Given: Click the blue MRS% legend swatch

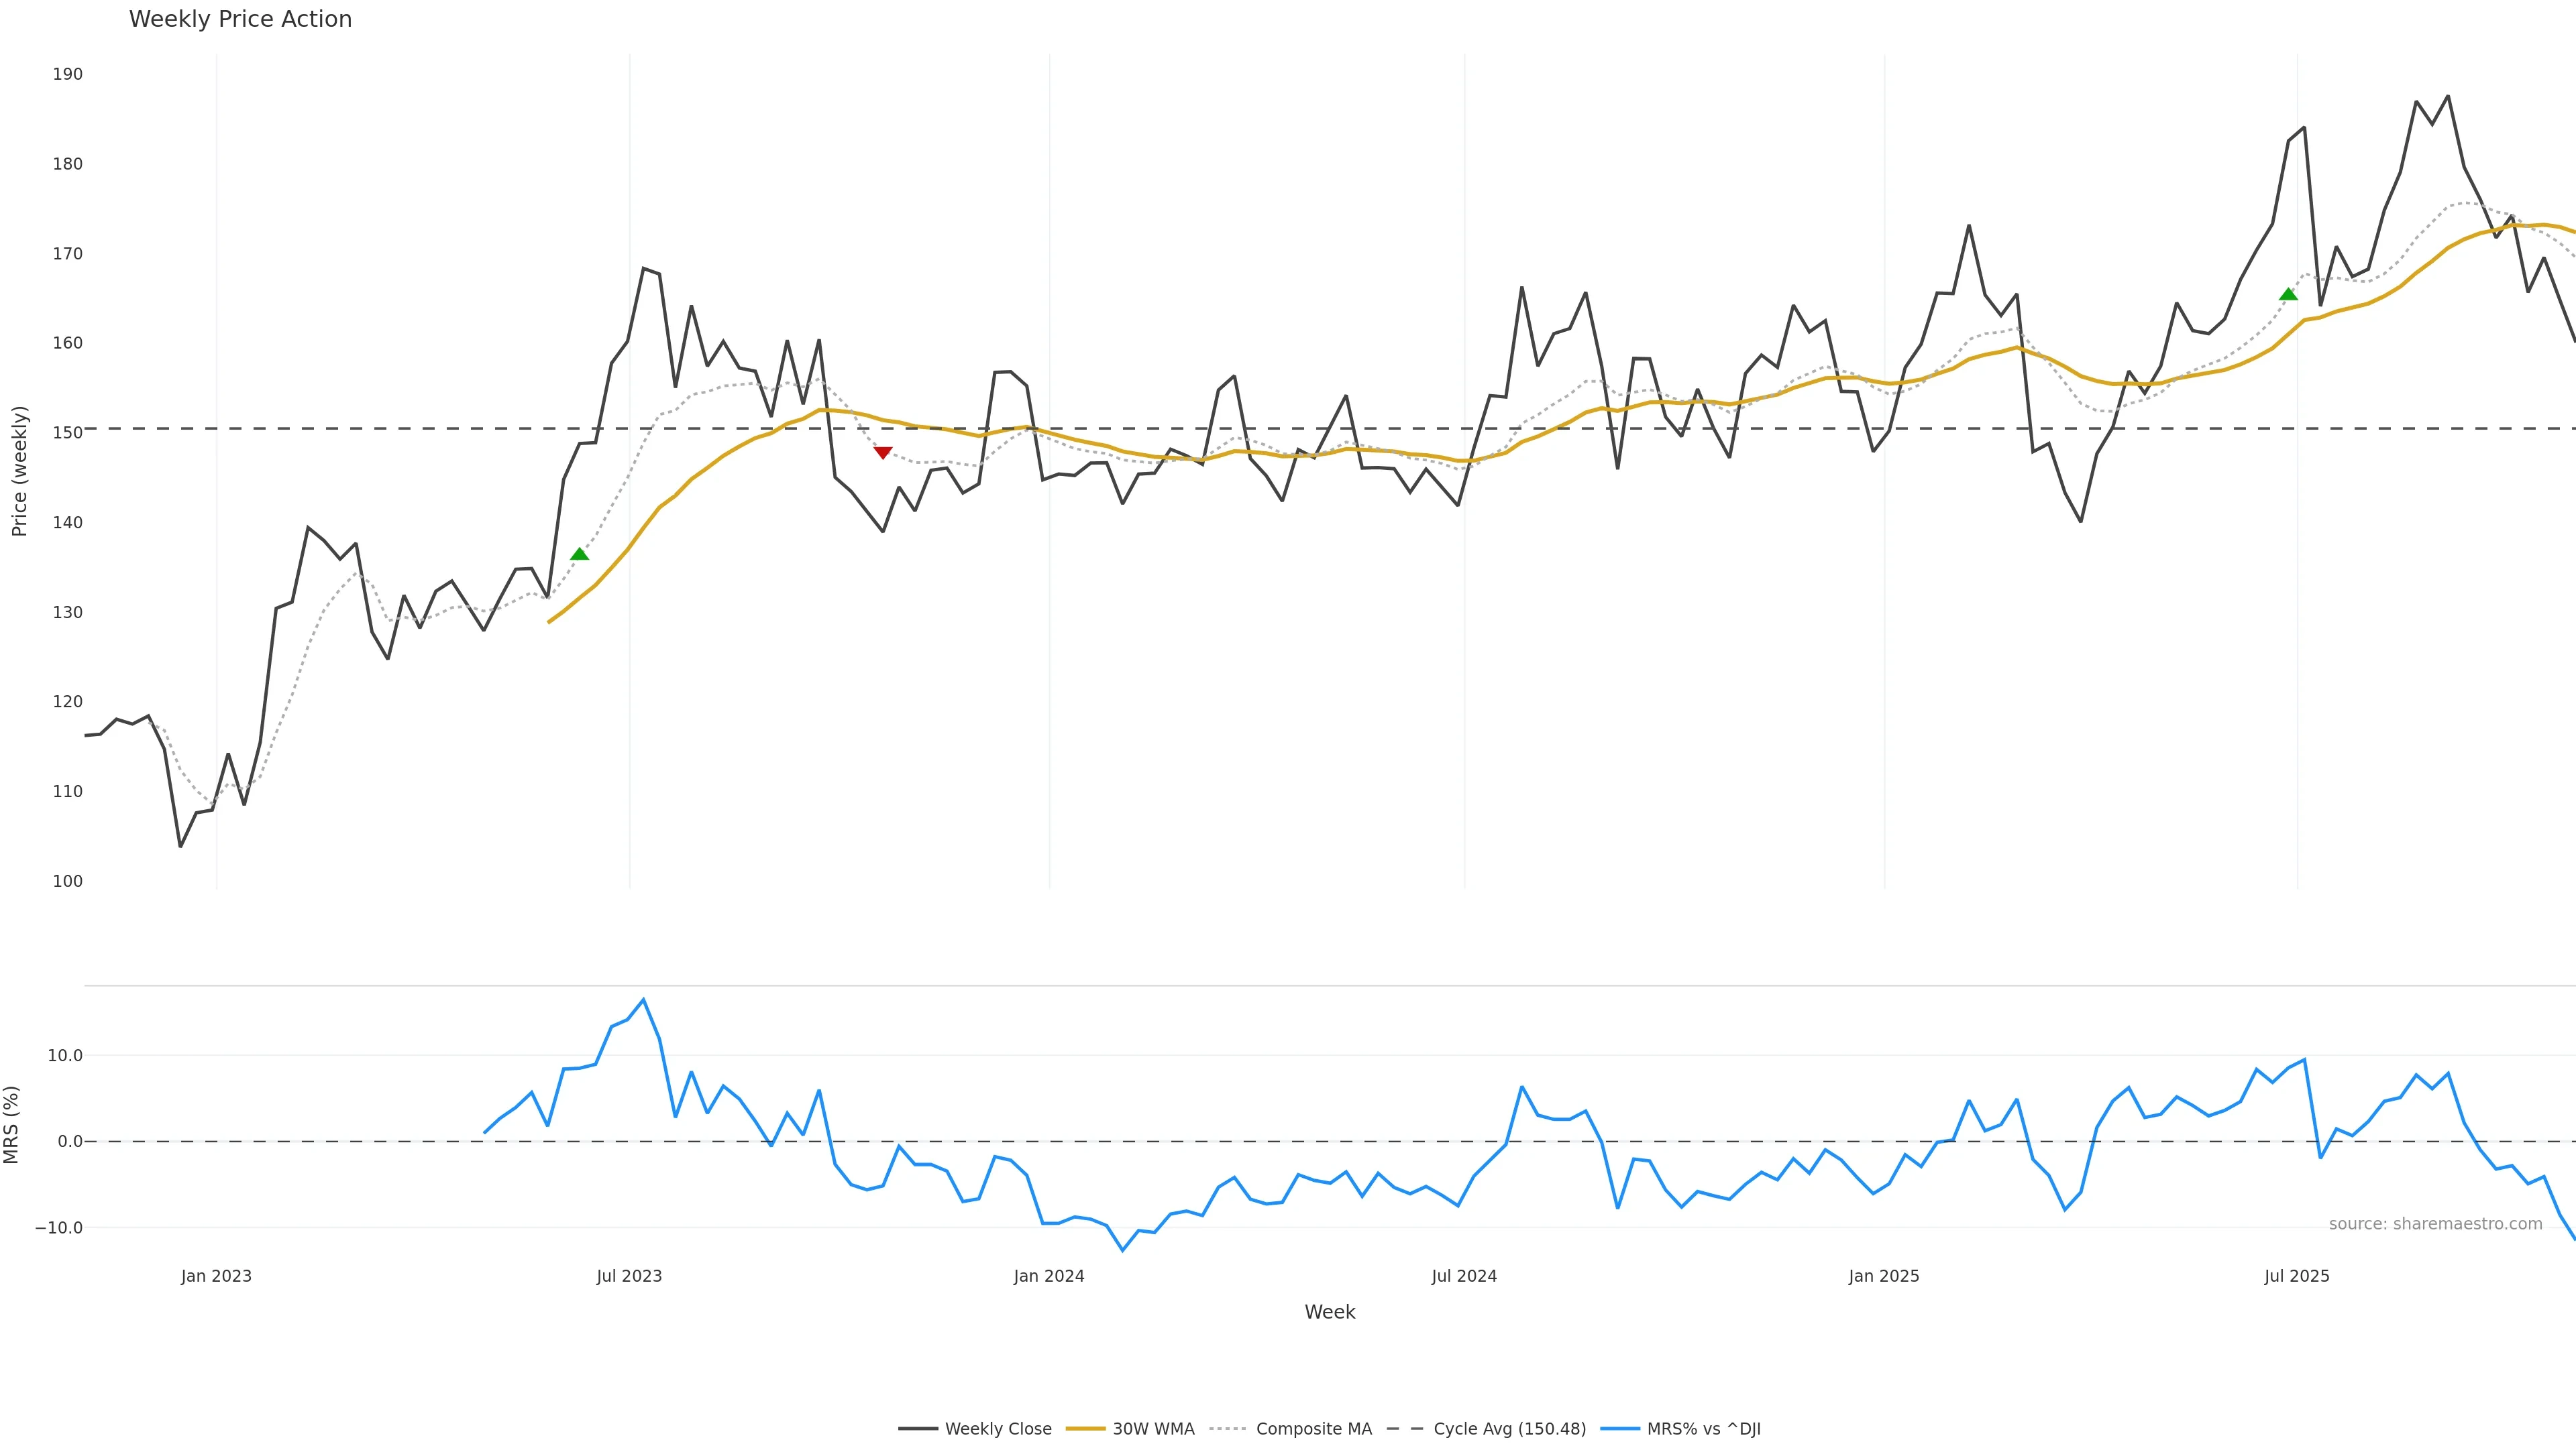Looking at the screenshot, I should 1620,1429.
